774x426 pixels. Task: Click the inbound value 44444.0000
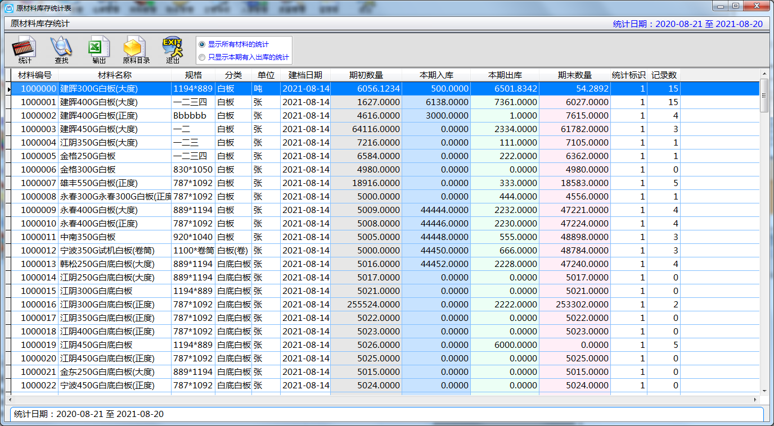coord(436,210)
